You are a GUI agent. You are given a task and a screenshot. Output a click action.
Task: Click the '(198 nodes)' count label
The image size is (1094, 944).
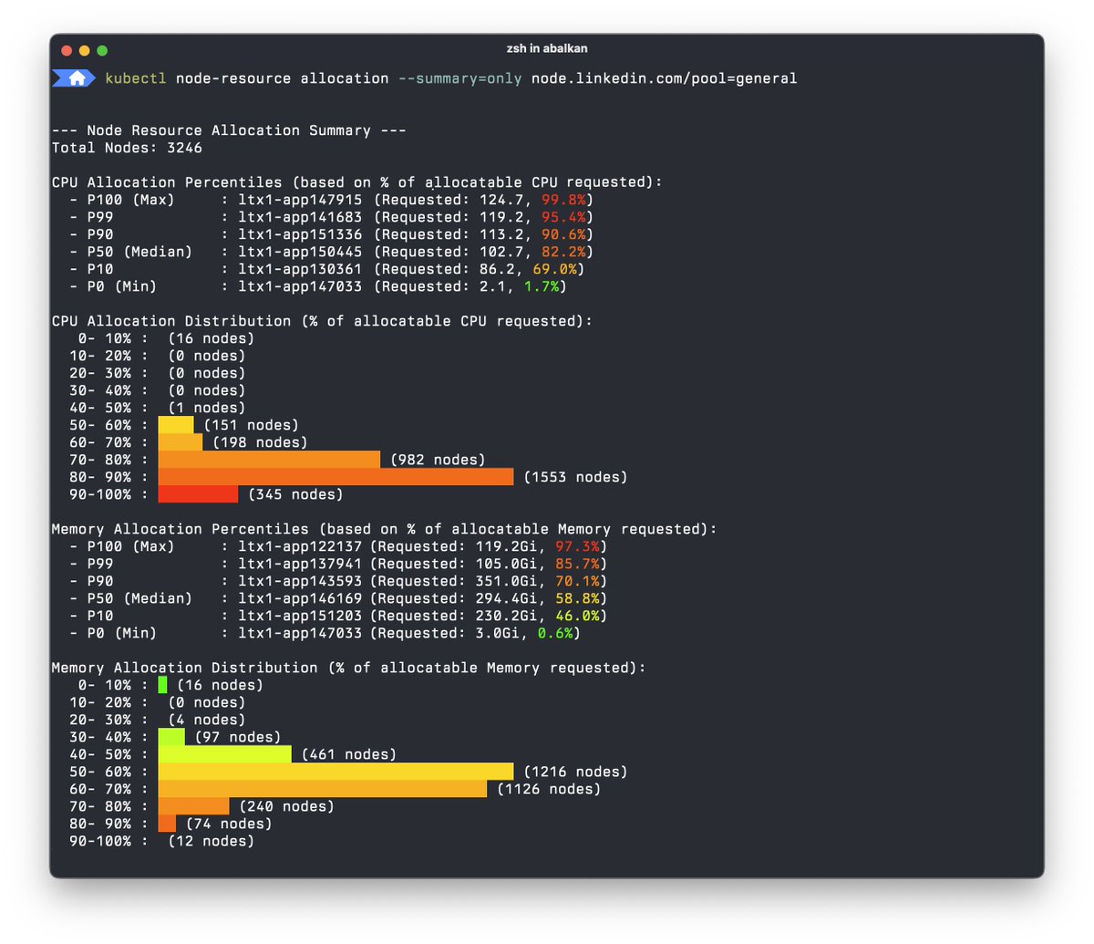point(260,442)
